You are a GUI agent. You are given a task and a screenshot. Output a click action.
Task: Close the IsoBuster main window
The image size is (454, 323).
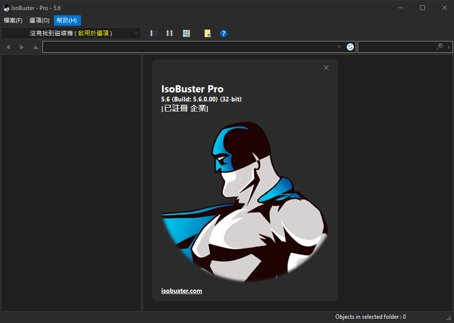[444, 8]
